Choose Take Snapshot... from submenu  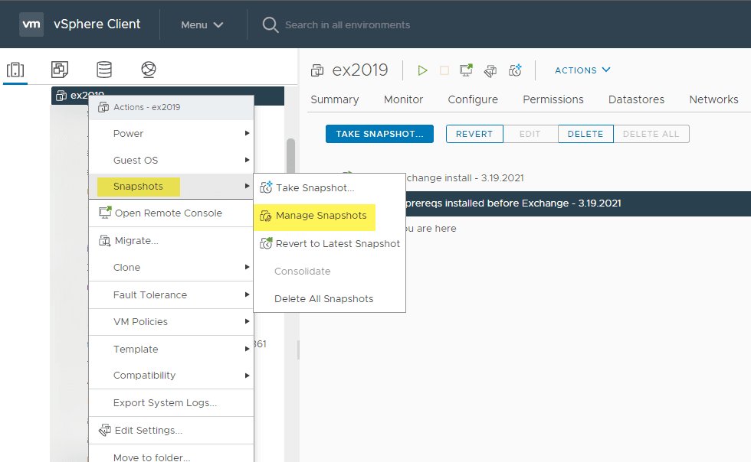[330, 188]
